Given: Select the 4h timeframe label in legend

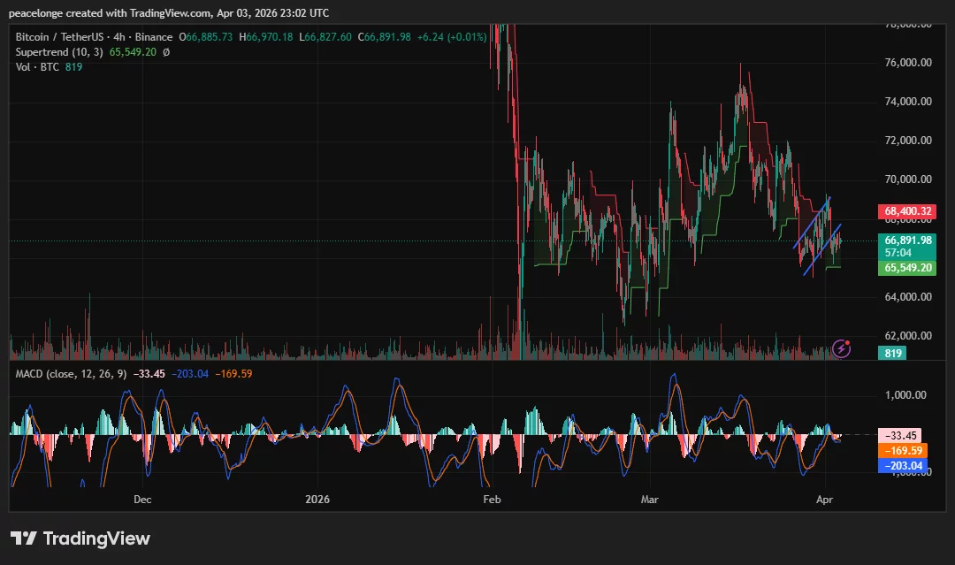Looking at the screenshot, I should coord(119,37).
